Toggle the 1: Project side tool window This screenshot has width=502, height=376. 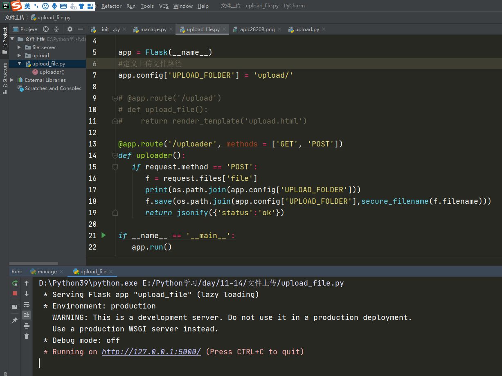(5, 41)
